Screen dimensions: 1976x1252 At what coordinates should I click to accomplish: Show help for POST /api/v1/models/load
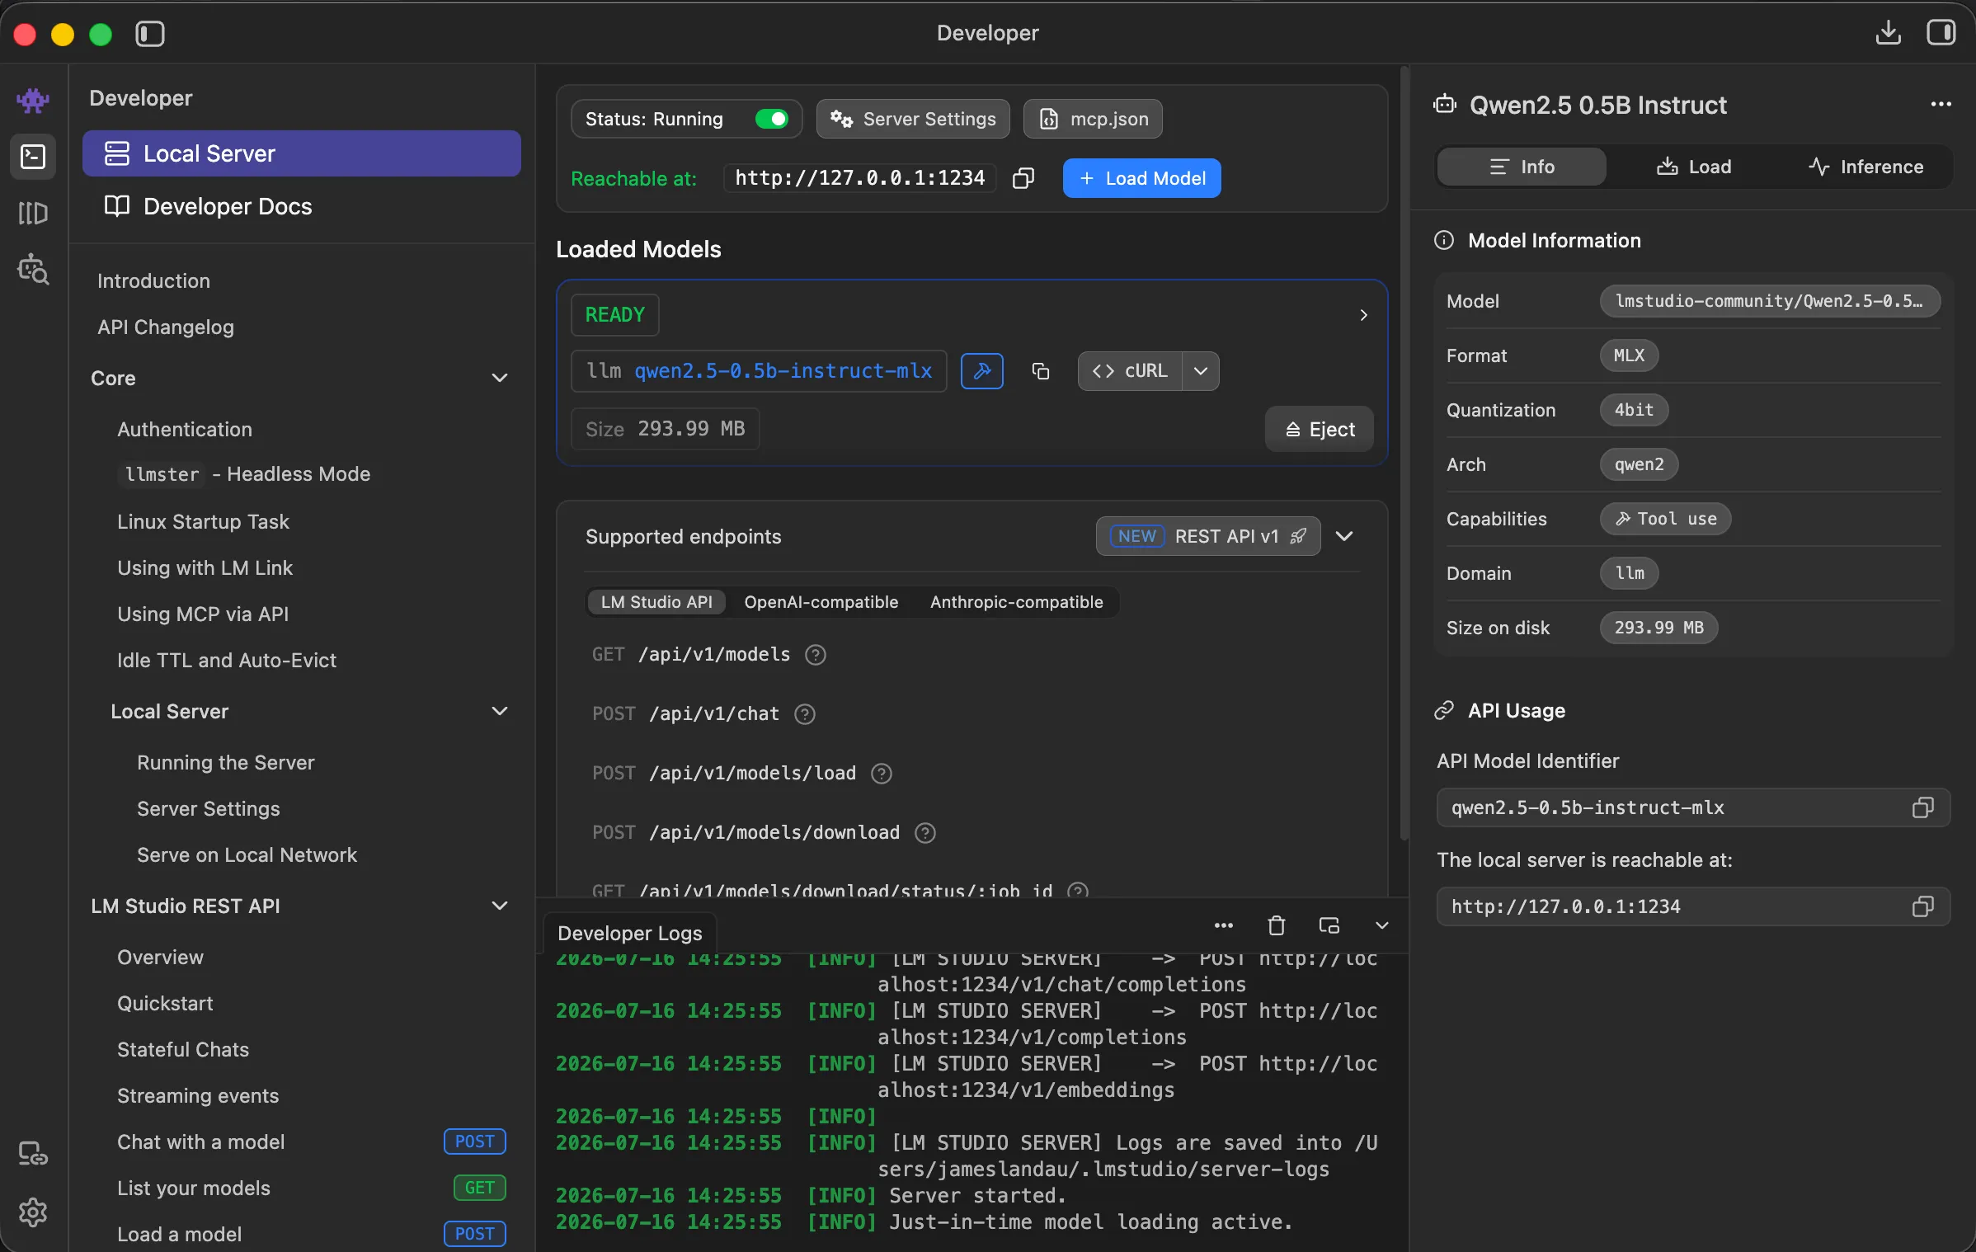tap(882, 774)
